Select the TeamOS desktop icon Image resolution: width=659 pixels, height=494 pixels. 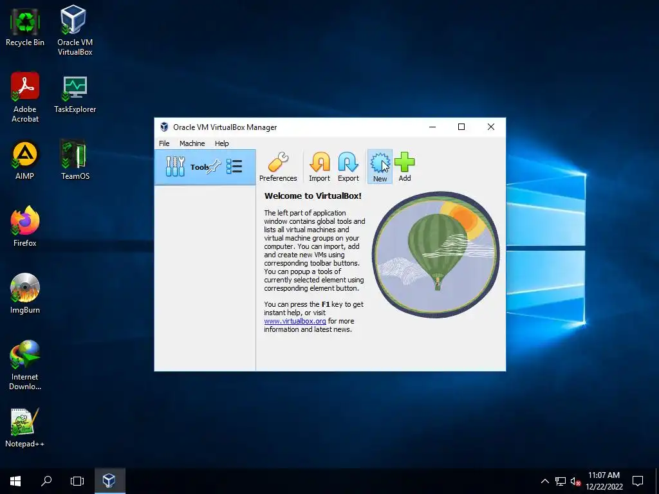point(75,160)
